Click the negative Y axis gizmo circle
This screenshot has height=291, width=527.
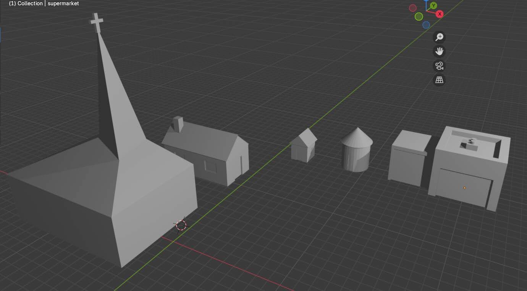419,17
